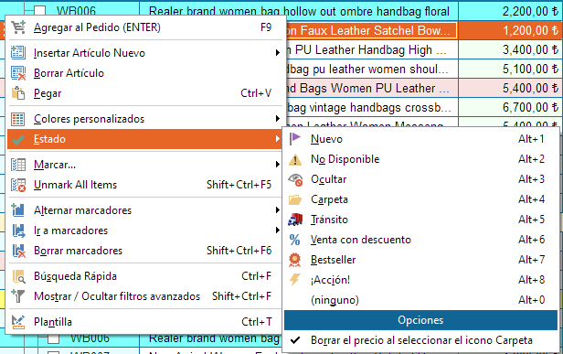Viewport: 563px width, 354px height.
Task: Click the 'Realer brand women bag hollow out' description
Action: [x=299, y=11]
